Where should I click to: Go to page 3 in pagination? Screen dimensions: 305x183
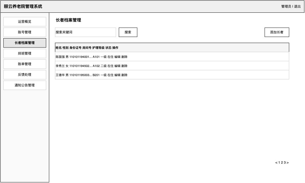285,162
